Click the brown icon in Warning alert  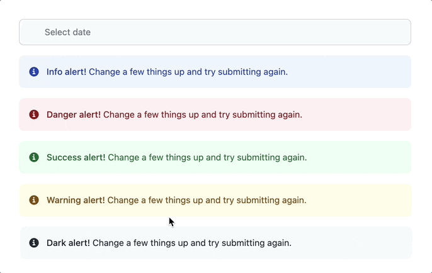tap(34, 200)
